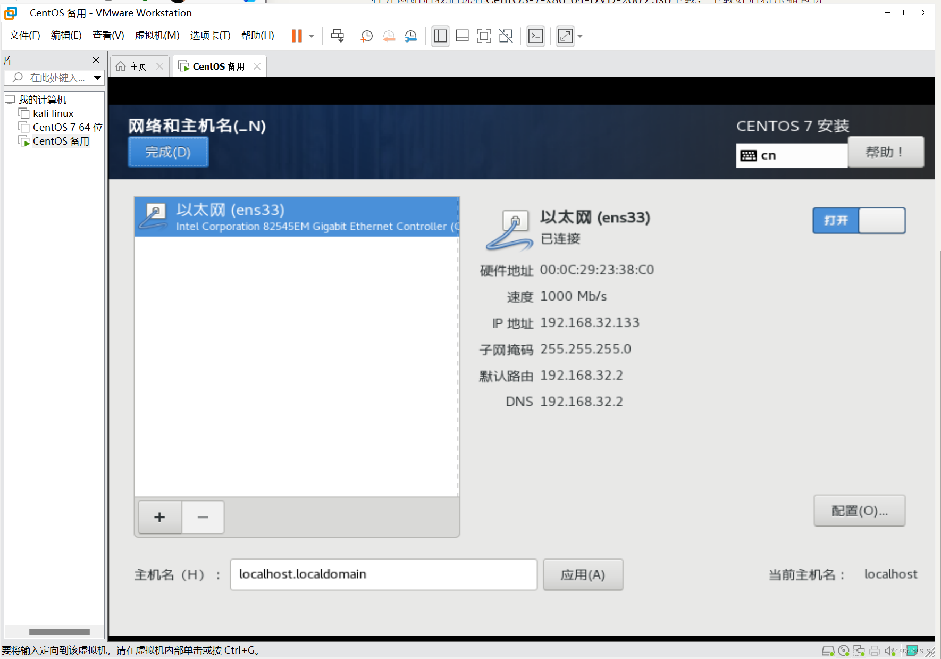Image resolution: width=941 pixels, height=659 pixels.
Task: Click the stretch guest display icon
Action: (565, 36)
